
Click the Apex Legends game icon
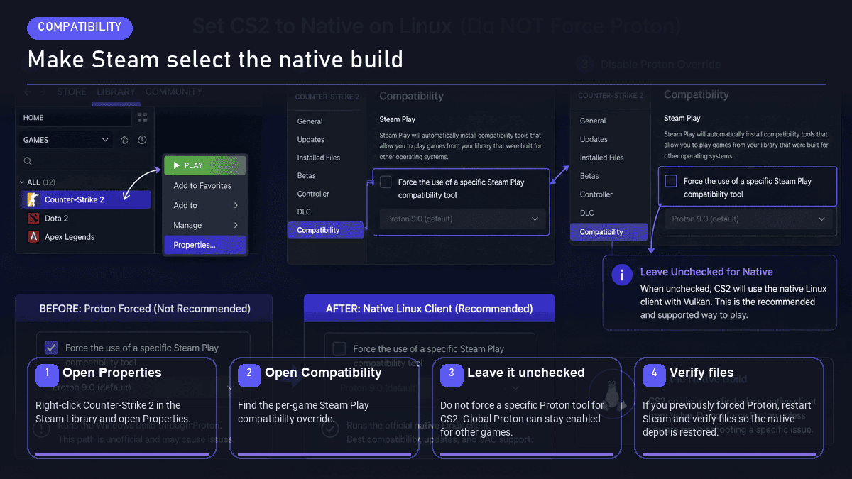click(x=33, y=237)
